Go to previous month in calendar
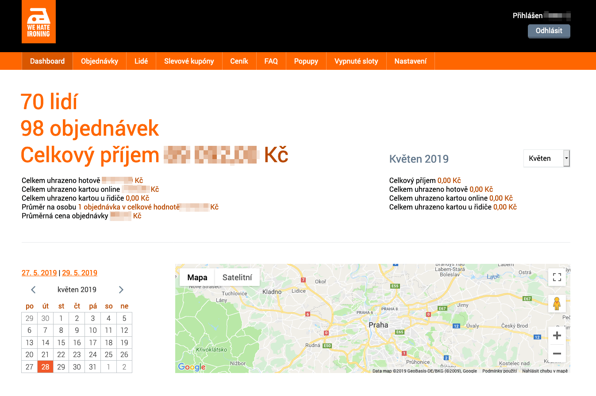The height and width of the screenshot is (396, 596). (x=33, y=290)
